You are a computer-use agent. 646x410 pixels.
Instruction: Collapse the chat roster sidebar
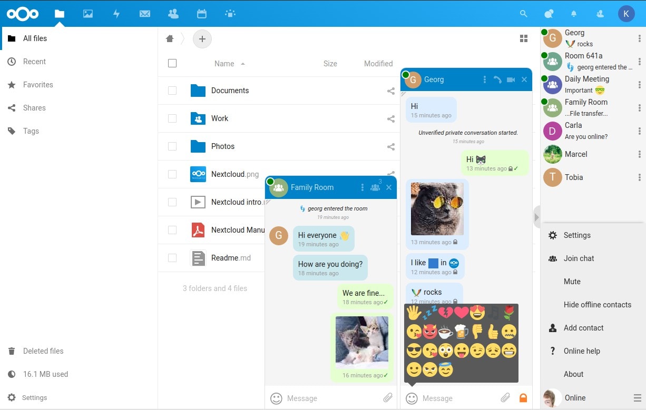coord(536,217)
